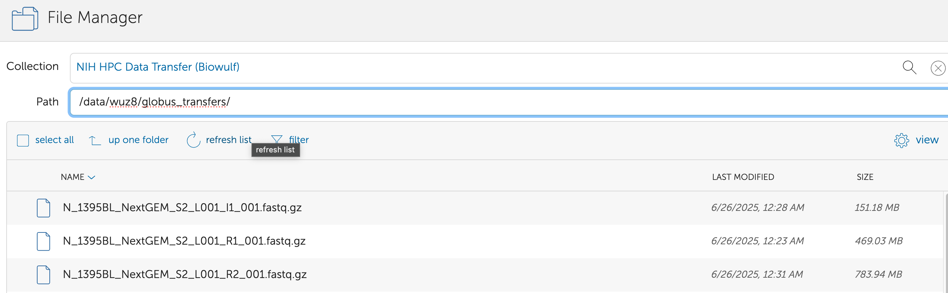948x293 pixels.
Task: Click the "view" text link
Action: point(927,140)
